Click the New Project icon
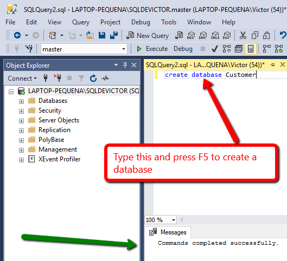The height and width of the screenshot is (261, 287). [x=52, y=35]
